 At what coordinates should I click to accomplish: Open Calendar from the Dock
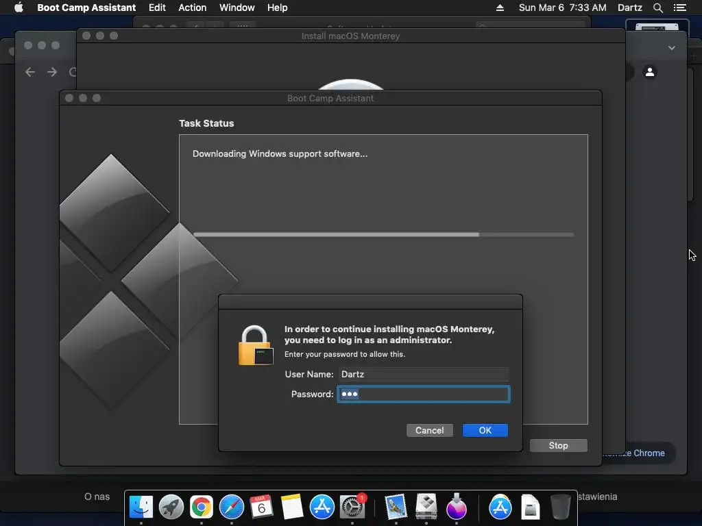tap(261, 507)
